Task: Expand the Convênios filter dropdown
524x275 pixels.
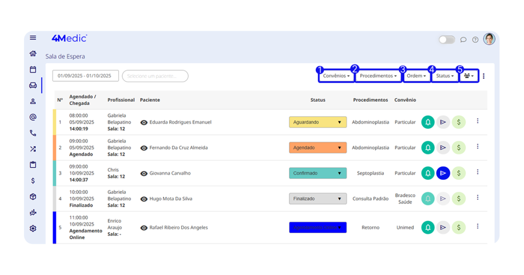Action: click(x=336, y=76)
